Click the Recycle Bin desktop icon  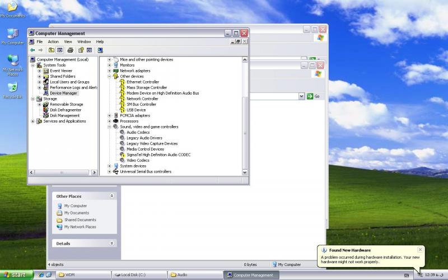(12, 87)
